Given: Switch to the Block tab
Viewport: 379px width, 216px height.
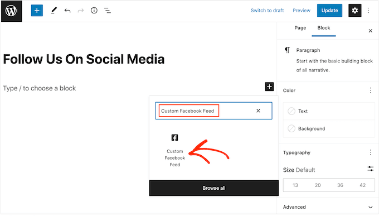Looking at the screenshot, I should click(x=324, y=28).
